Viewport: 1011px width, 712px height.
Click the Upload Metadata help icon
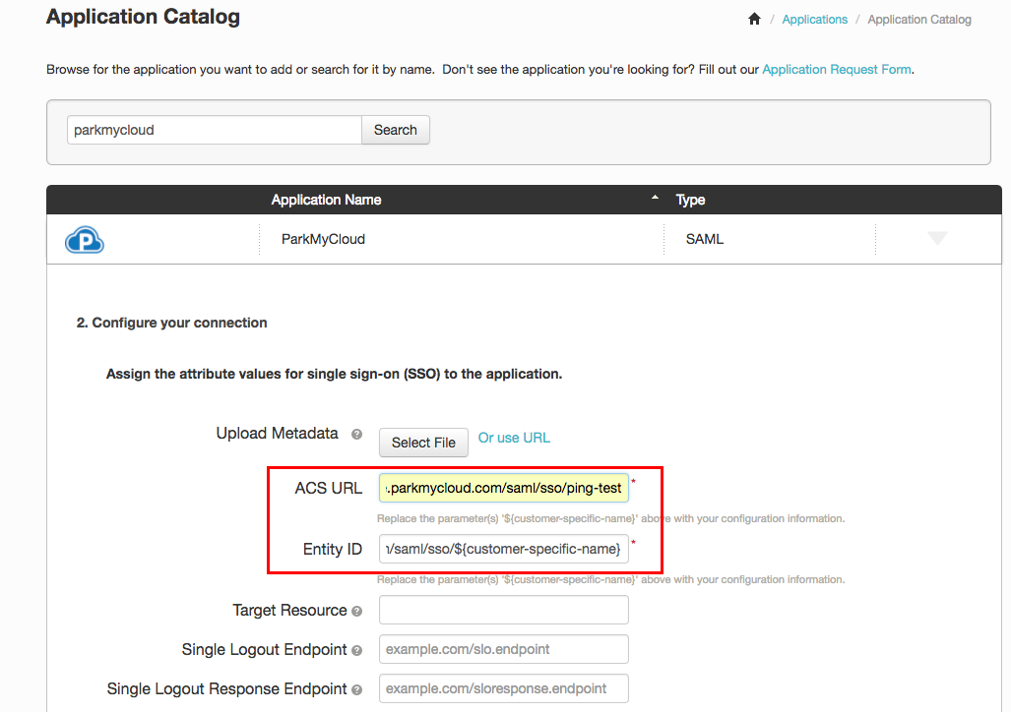356,435
